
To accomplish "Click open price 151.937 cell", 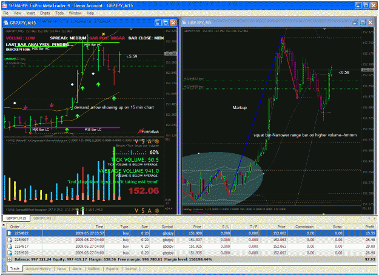I will [195, 240].
